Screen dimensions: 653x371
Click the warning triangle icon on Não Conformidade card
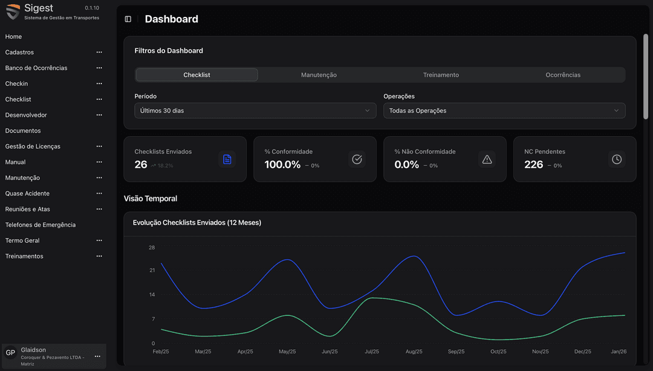click(487, 159)
